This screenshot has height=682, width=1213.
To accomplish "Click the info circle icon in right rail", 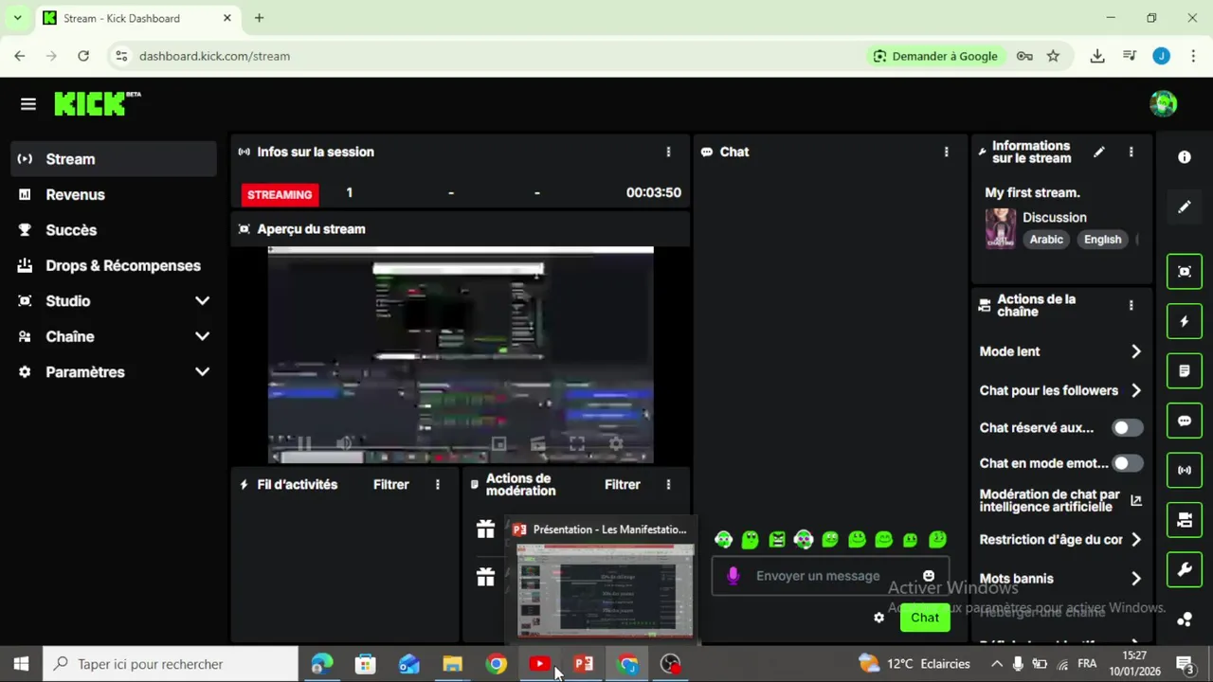I will (x=1184, y=157).
